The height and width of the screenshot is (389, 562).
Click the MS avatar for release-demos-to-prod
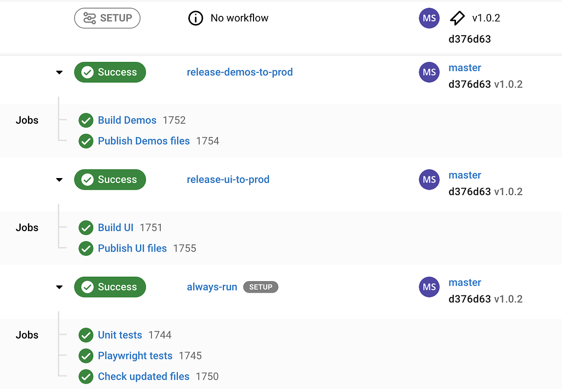(429, 72)
